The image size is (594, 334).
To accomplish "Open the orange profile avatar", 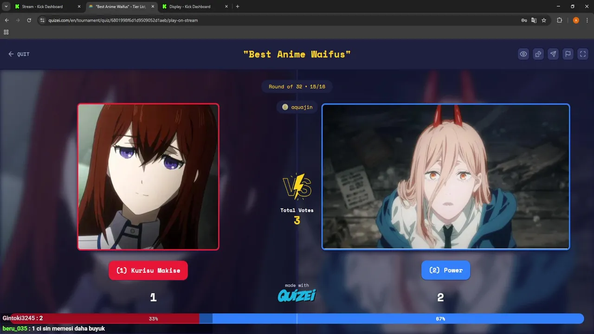I will (x=576, y=20).
